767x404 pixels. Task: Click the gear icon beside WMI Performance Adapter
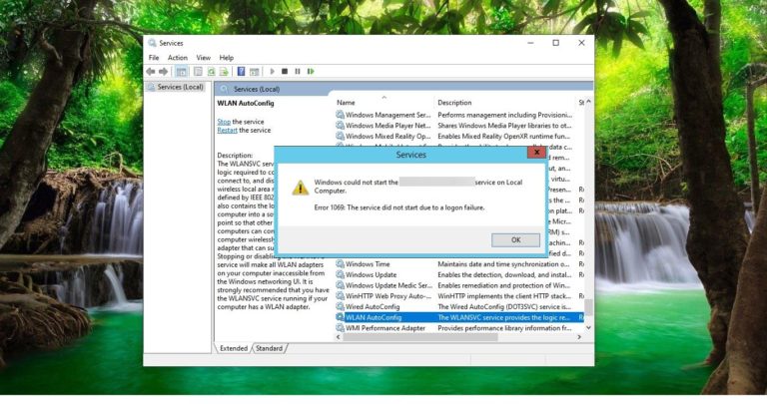click(x=340, y=328)
